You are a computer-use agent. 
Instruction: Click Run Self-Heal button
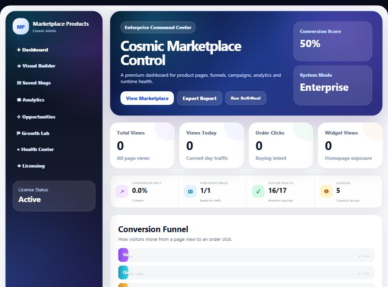click(x=246, y=98)
